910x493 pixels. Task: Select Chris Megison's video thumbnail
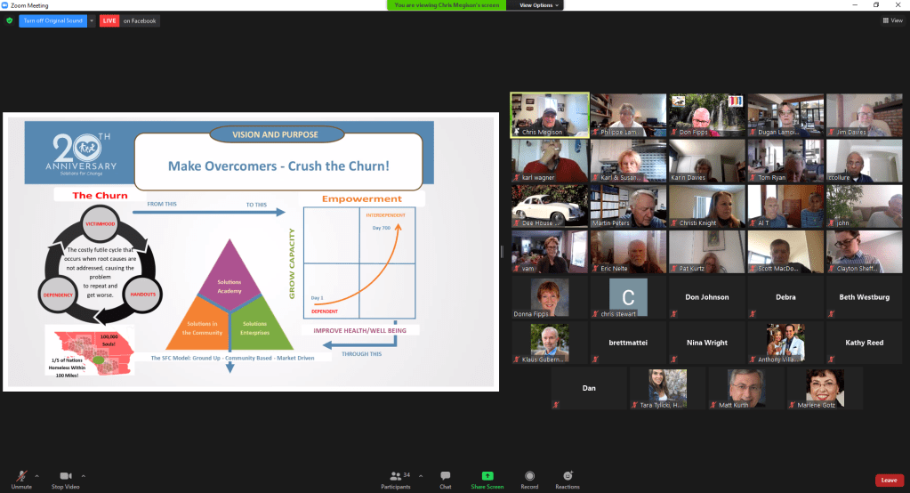[549, 116]
